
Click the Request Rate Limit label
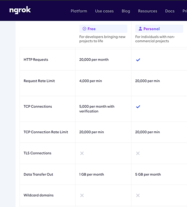click(39, 81)
